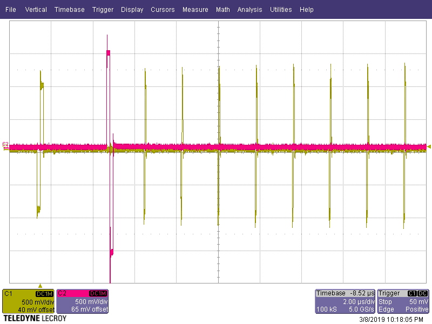Screen dimensions: 432x324
Task: Click the '2.00 µs/div' timebase value
Action: tap(359, 302)
